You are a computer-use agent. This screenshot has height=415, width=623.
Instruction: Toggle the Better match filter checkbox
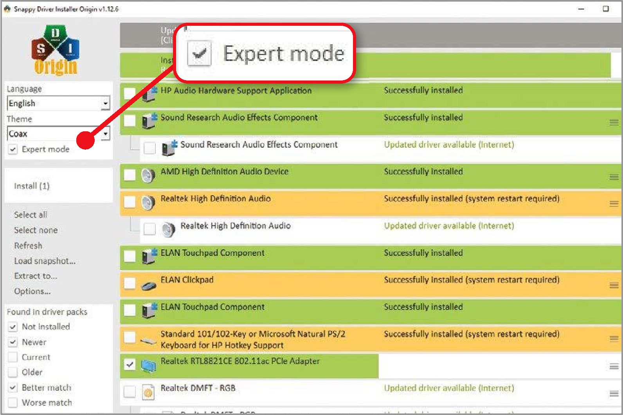pos(13,388)
